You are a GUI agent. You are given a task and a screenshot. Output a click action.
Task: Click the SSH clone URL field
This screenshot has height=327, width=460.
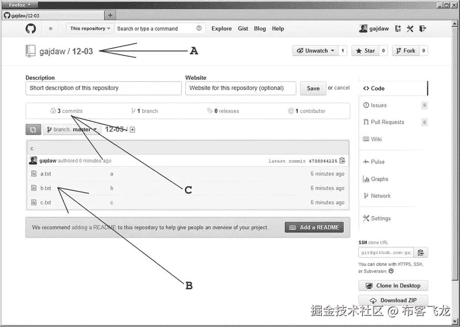[386, 253]
